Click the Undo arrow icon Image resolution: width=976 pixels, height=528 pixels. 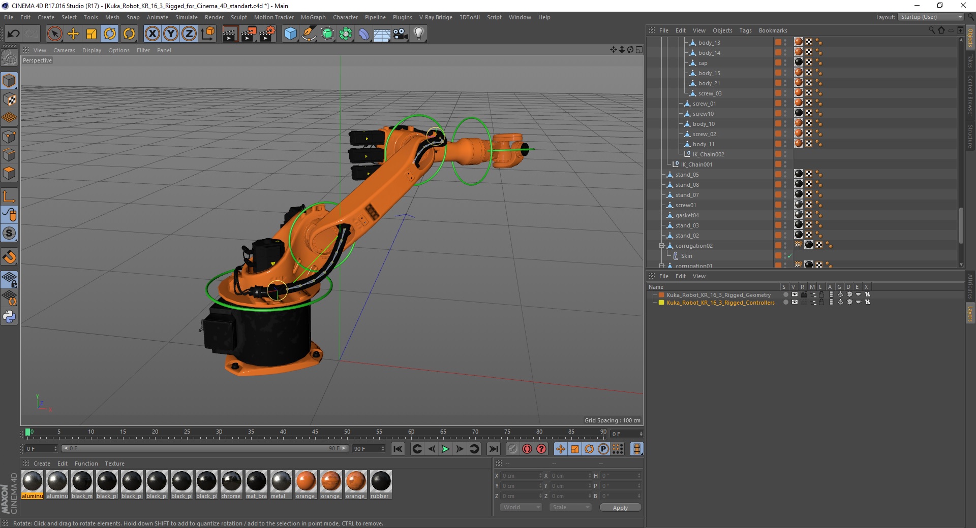point(14,34)
